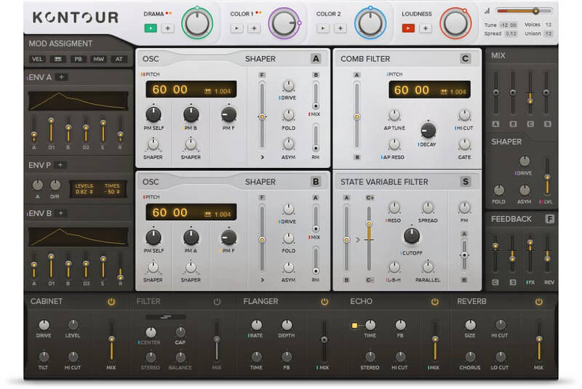Enable the Filter effect power button

(x=217, y=302)
